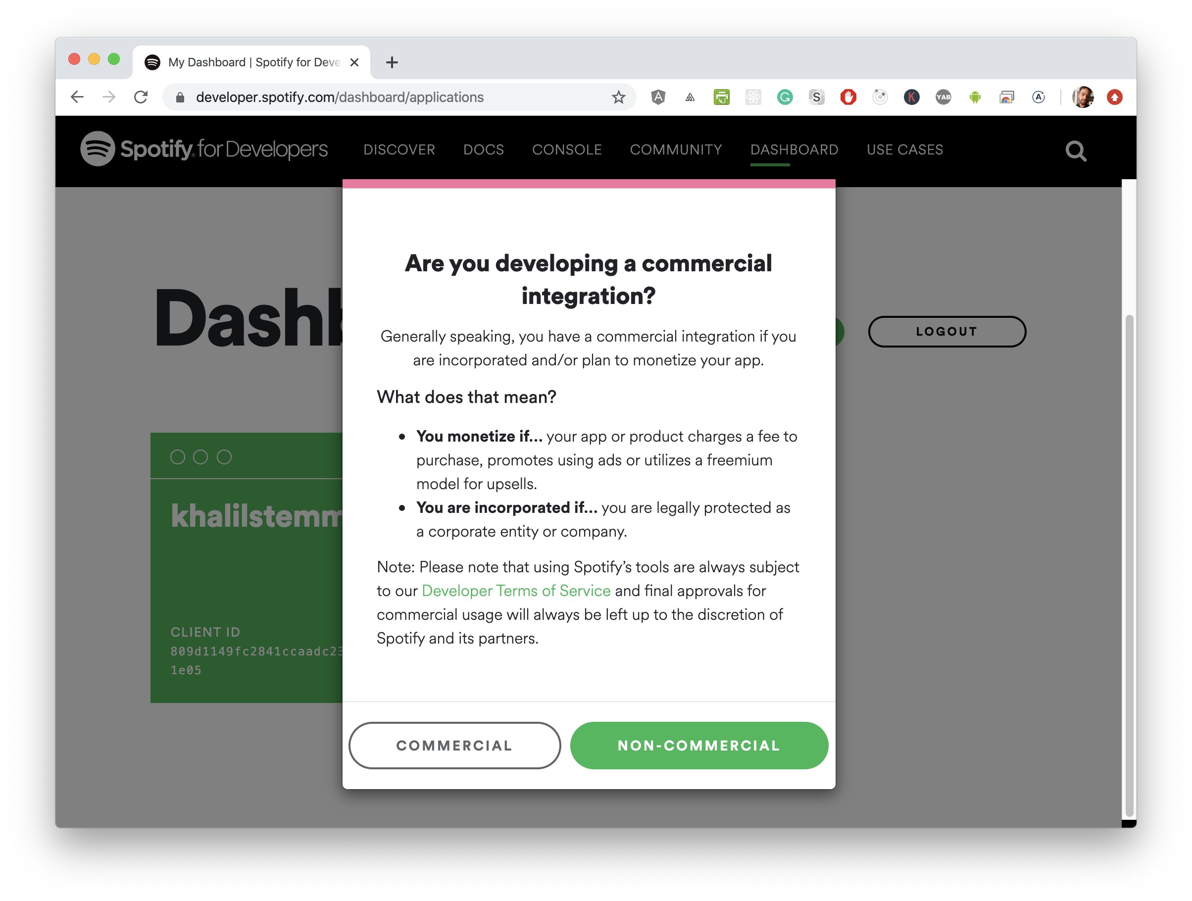
Task: Click the browser back navigation arrow
Action: [78, 97]
